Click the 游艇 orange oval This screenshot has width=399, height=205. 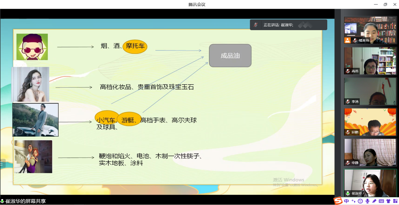(129, 119)
